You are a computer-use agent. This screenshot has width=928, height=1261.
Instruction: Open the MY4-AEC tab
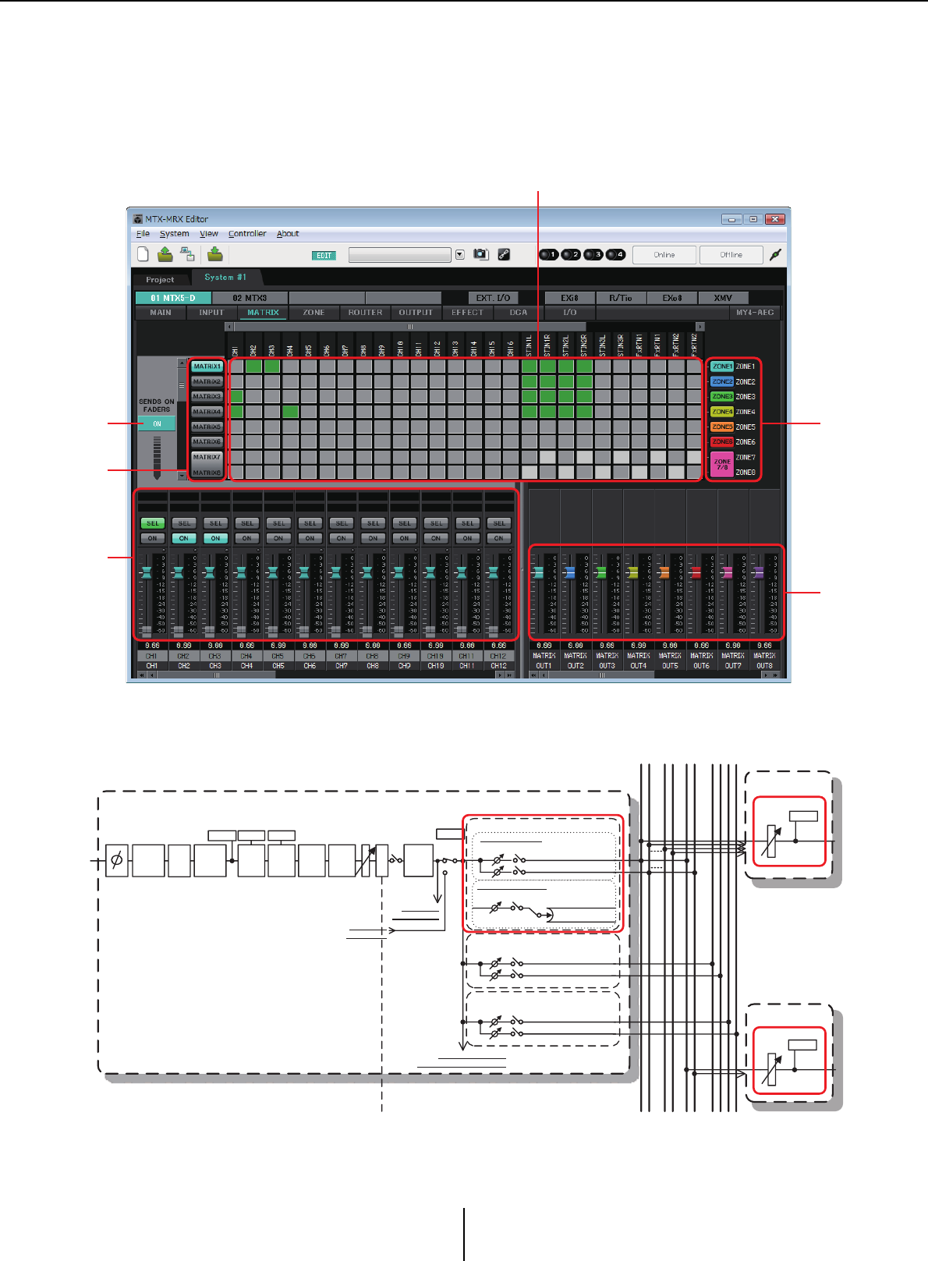[x=755, y=313]
